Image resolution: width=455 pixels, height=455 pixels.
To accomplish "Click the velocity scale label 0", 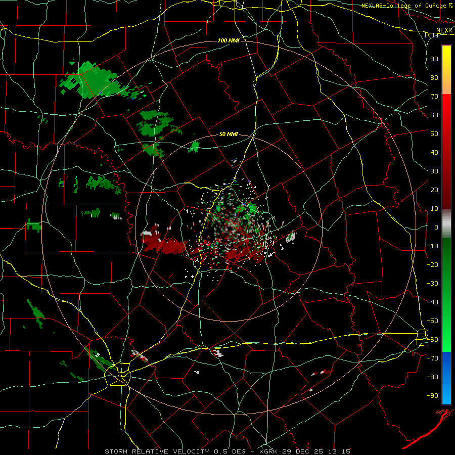I will 436,227.
